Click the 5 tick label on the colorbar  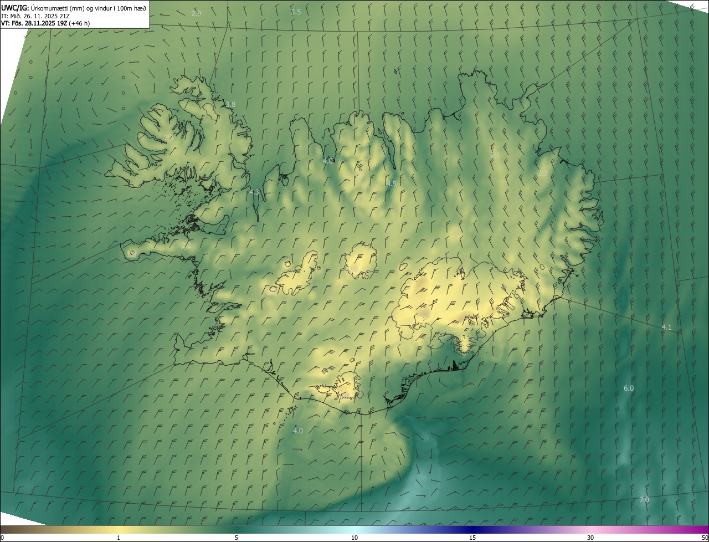click(x=237, y=538)
